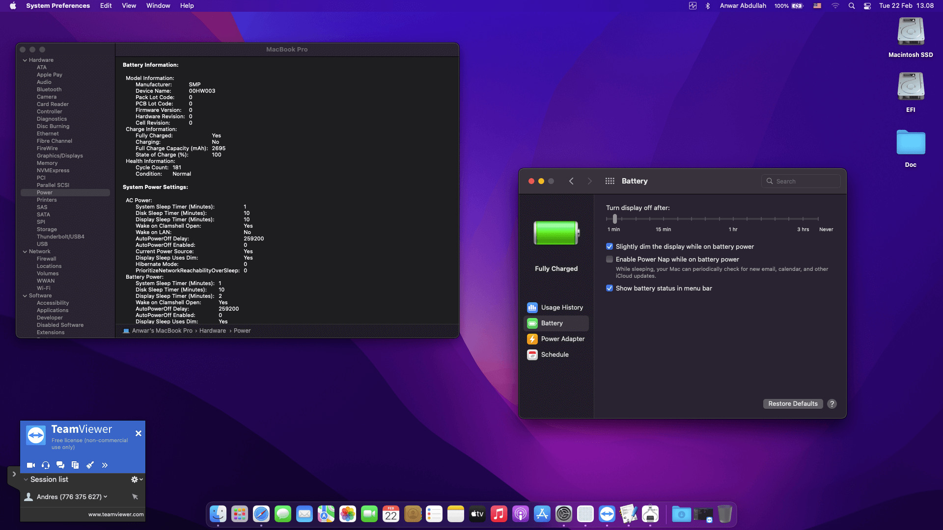The image size is (943, 530).
Task: Open TeamViewer whiteboard marker icon
Action: coord(90,465)
